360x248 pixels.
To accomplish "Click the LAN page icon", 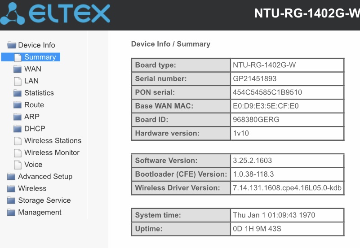I will [18, 81].
